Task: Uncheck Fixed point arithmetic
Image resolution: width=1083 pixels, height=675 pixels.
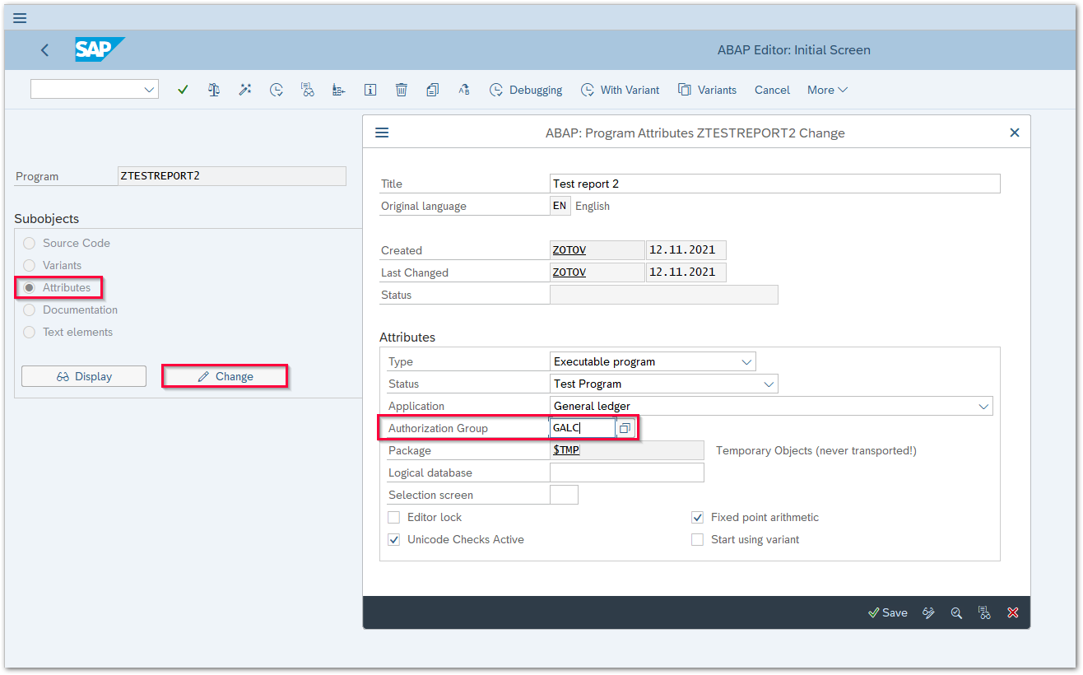Action: [x=698, y=517]
